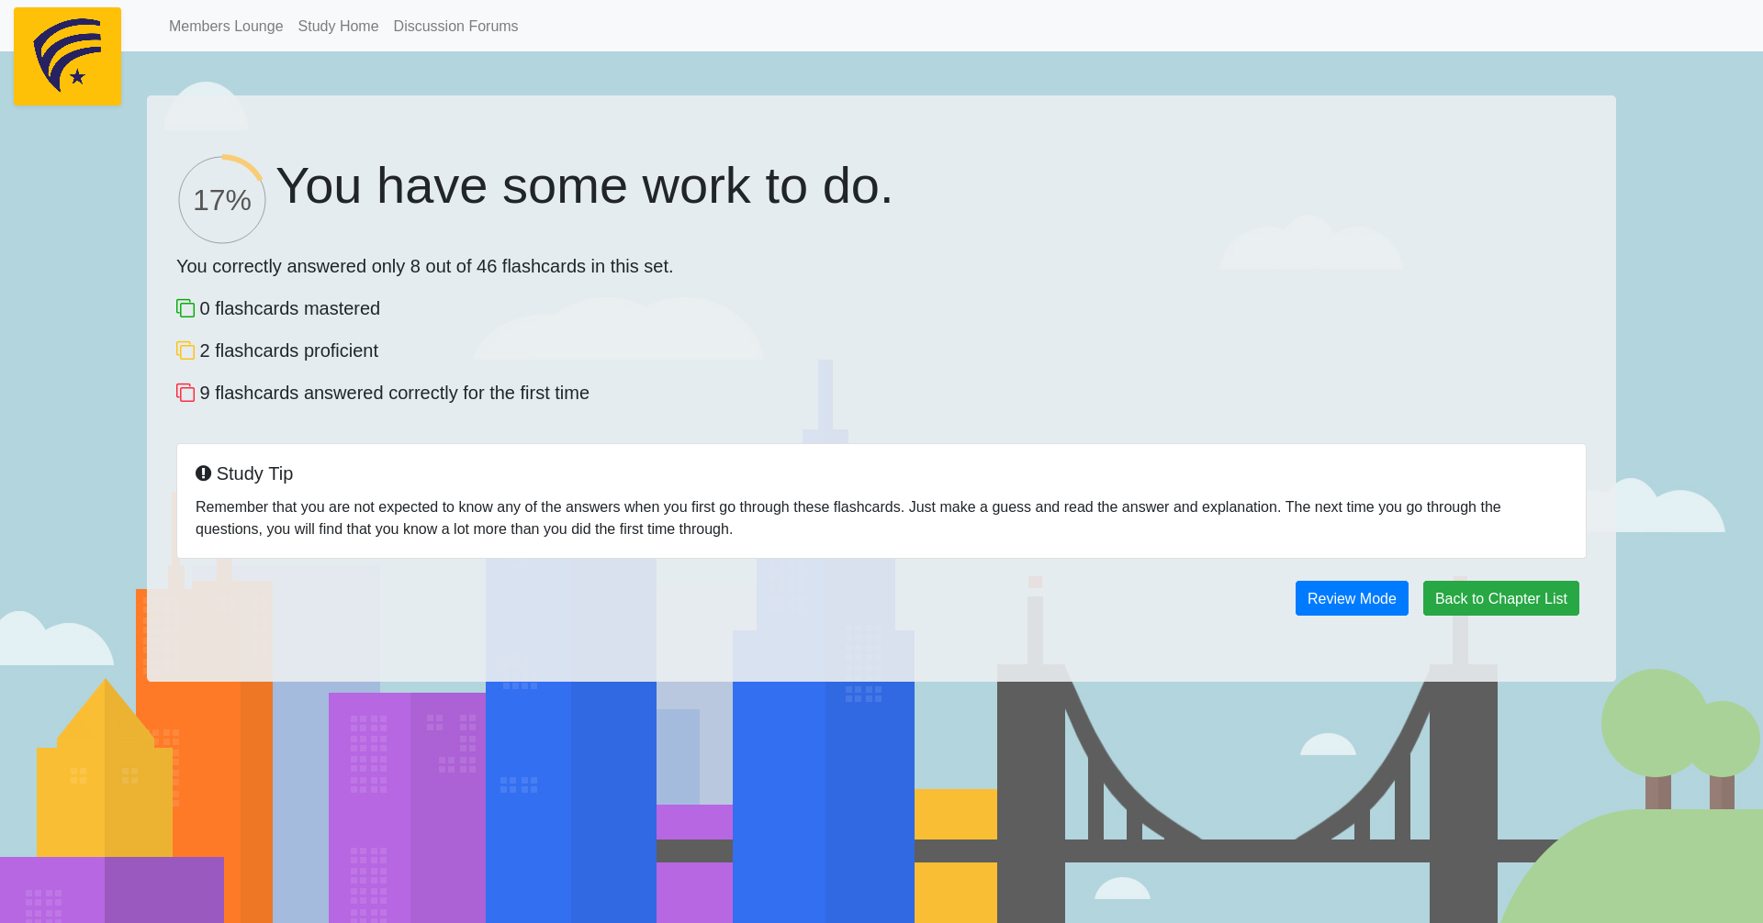Click the green mastered flashcards icon
The width and height of the screenshot is (1763, 923).
click(x=185, y=308)
